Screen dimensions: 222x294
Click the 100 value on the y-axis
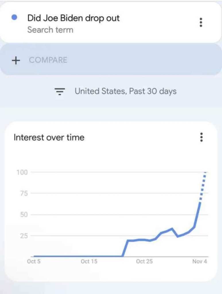[x=22, y=172]
